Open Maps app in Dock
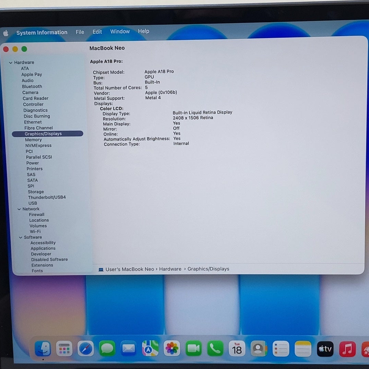 [x=150, y=348]
